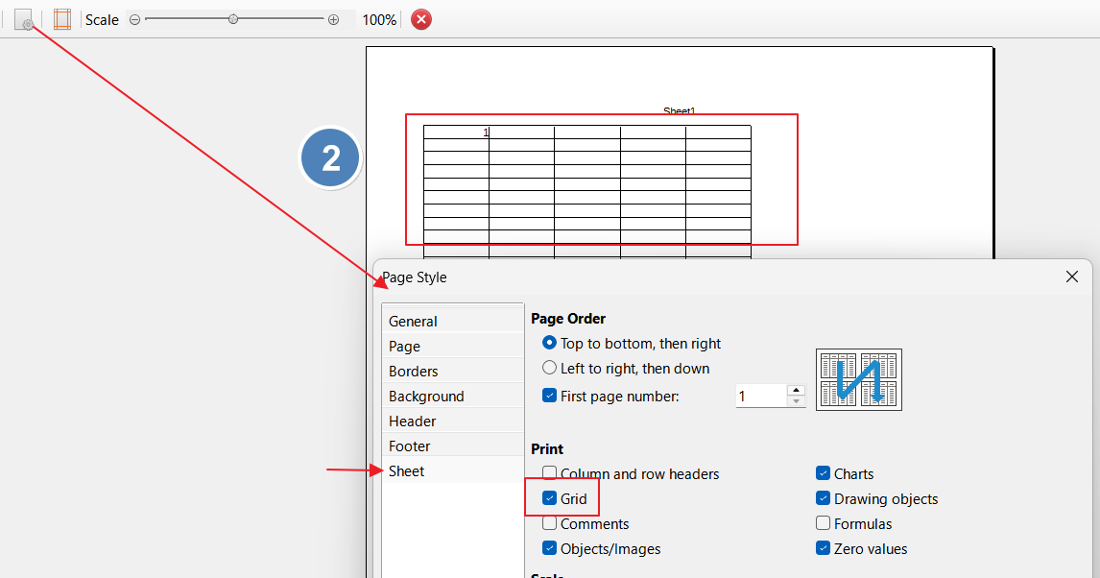Switch to the Borders tab
Viewport: 1100px width, 578px height.
(x=414, y=371)
